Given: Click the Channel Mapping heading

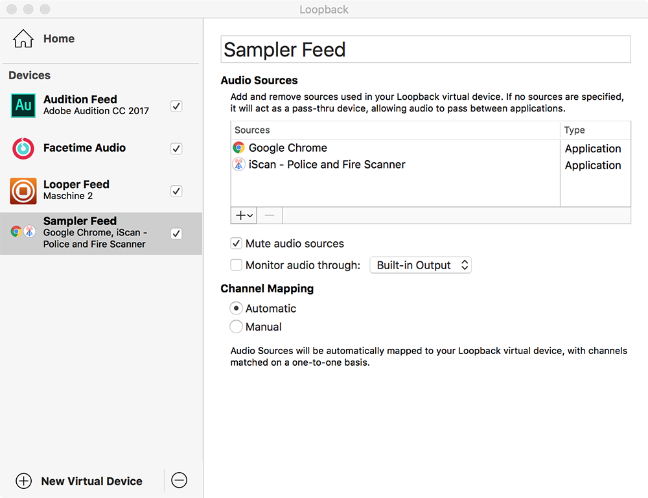Looking at the screenshot, I should tap(267, 289).
